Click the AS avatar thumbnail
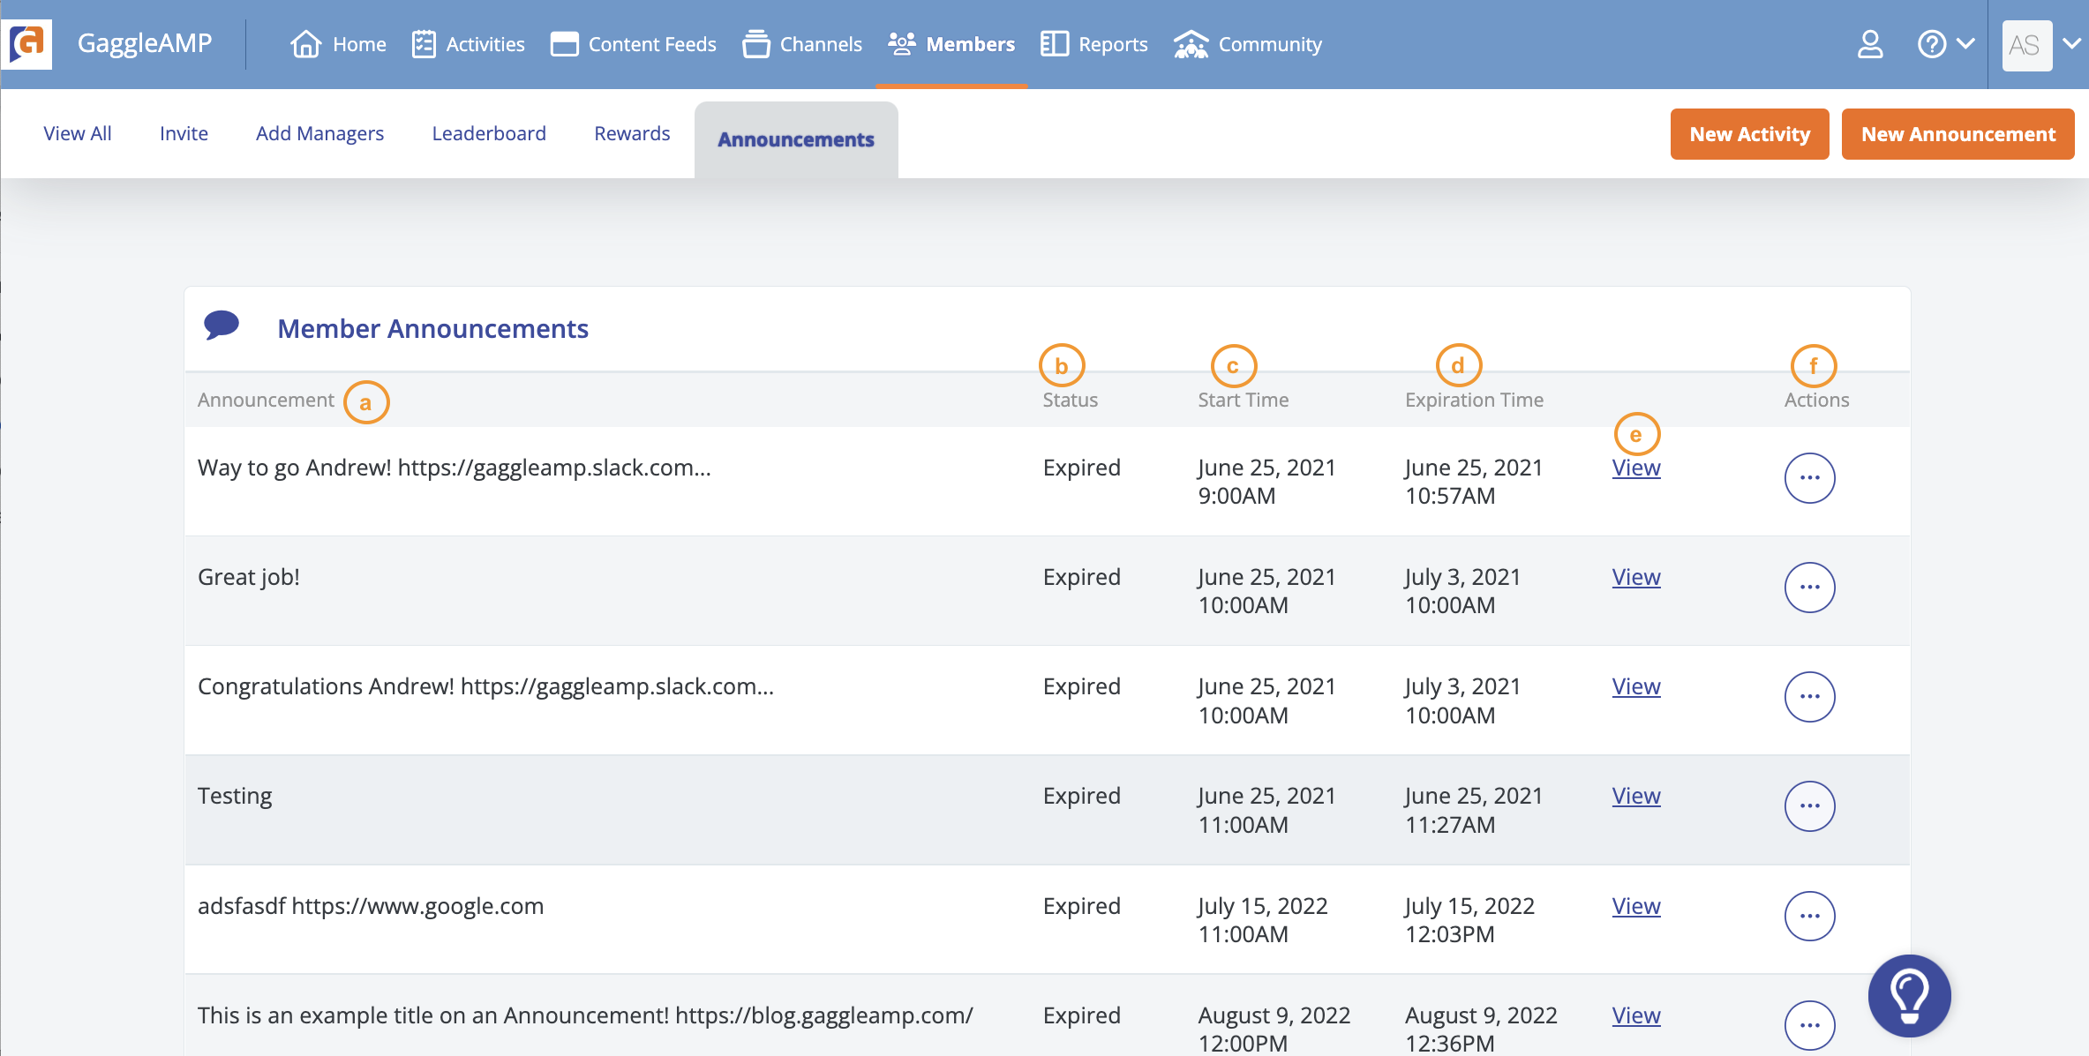 (2025, 45)
